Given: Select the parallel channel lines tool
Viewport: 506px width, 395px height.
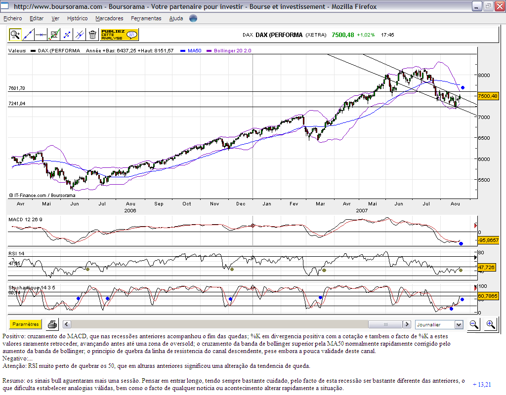Looking at the screenshot, I should pos(80,35).
